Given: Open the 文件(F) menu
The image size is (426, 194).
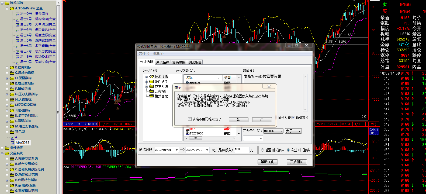Looking at the screenshot, I should [144, 53].
